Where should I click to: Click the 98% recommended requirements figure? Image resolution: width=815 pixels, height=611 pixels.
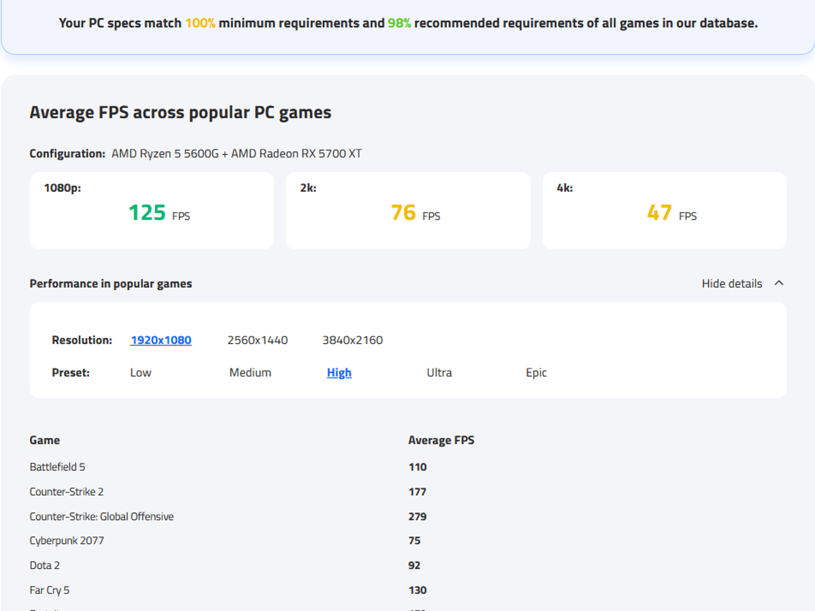click(399, 23)
